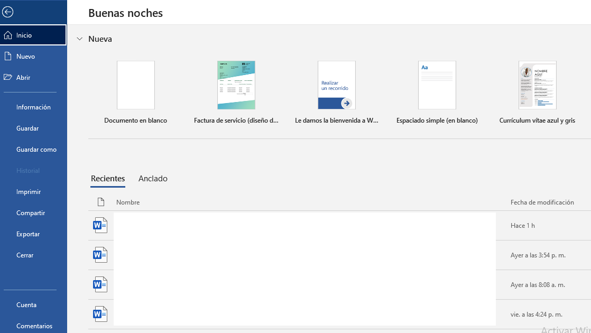This screenshot has width=591, height=333.
Task: Create a Documento en blanco
Action: (136, 85)
